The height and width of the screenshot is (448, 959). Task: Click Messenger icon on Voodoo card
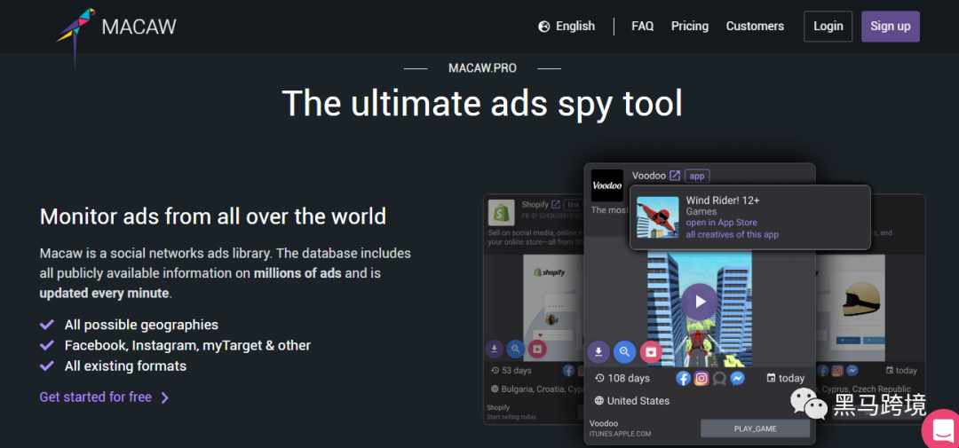(738, 378)
